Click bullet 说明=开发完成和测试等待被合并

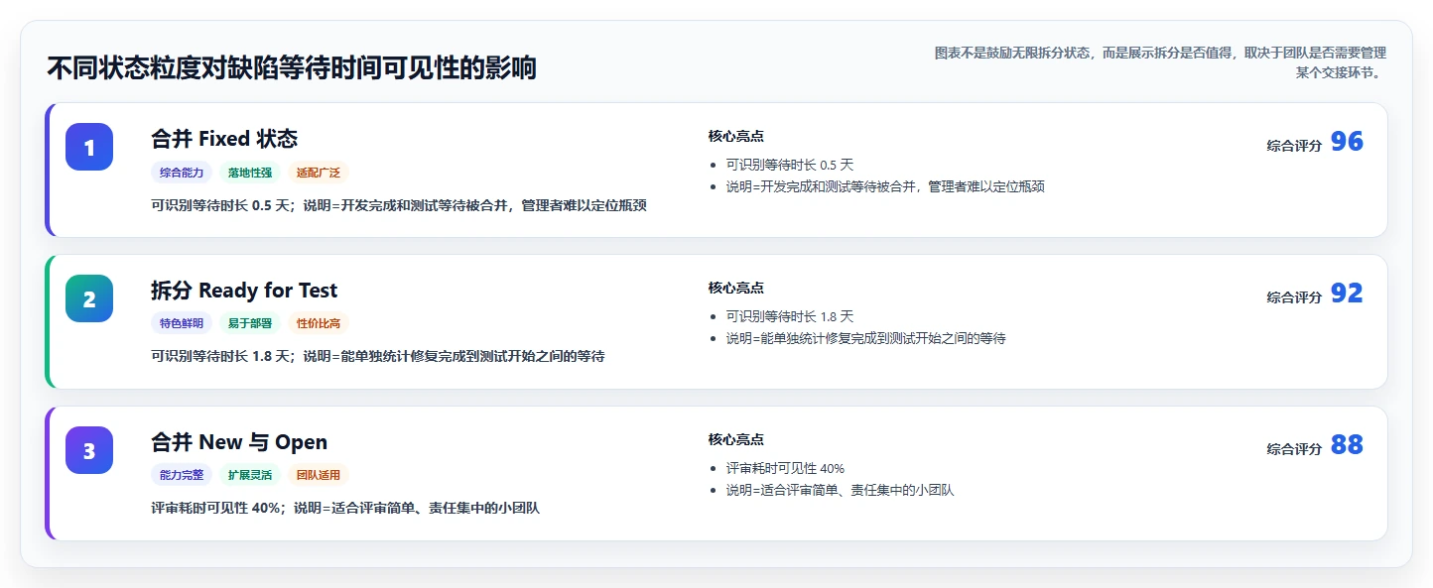click(885, 186)
